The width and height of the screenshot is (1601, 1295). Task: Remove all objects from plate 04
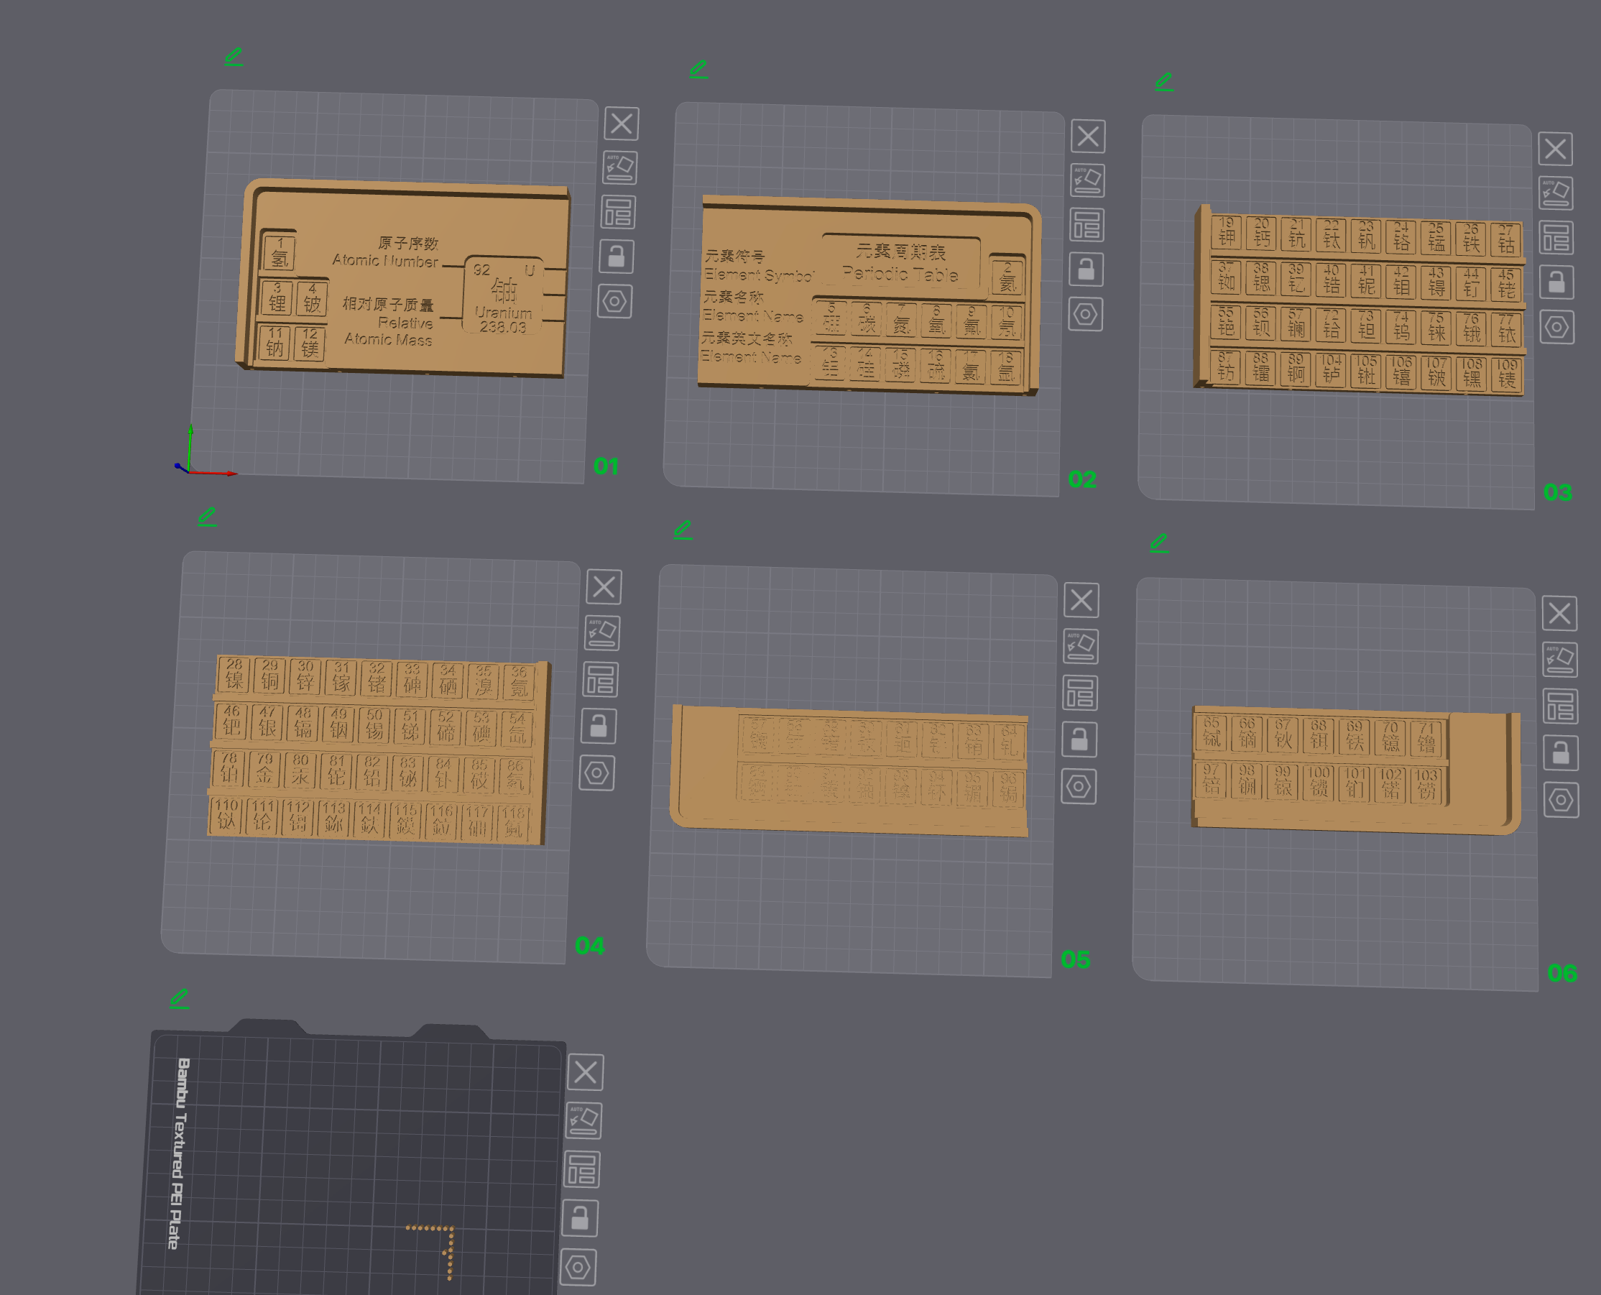604,587
